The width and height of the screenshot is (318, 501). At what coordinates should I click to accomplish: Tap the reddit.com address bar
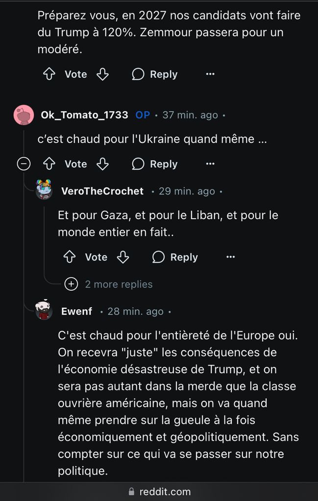[159, 491]
